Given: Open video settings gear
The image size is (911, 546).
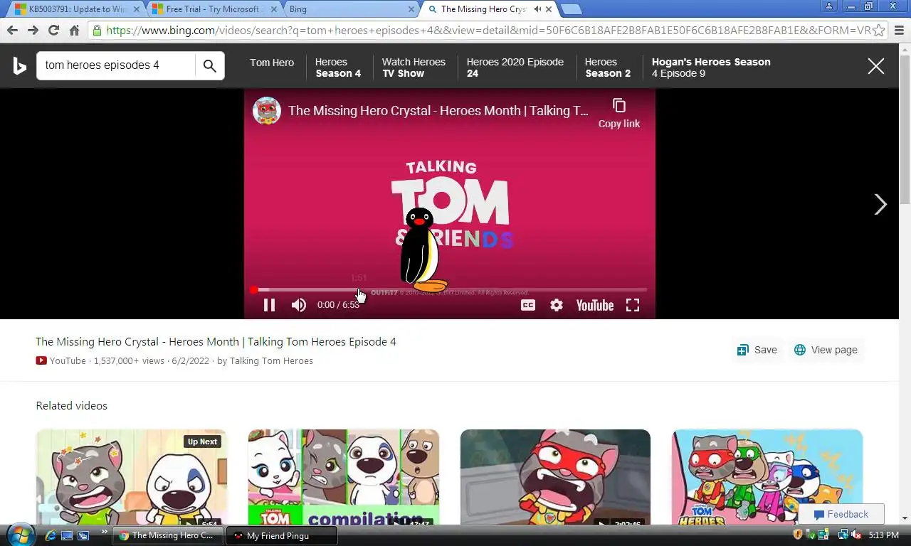Looking at the screenshot, I should 557,305.
